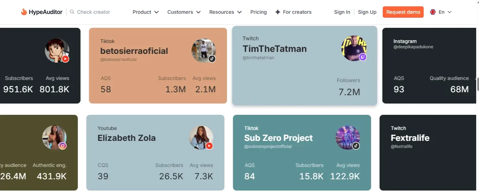The image size is (479, 193).
Task: Click TikTok badge on betosierraoficial avatar
Action: coord(212,59)
